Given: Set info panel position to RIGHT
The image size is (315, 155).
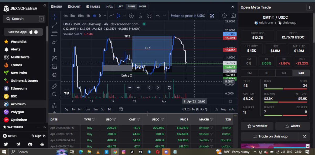Looking at the screenshot, I should coord(132,7).
